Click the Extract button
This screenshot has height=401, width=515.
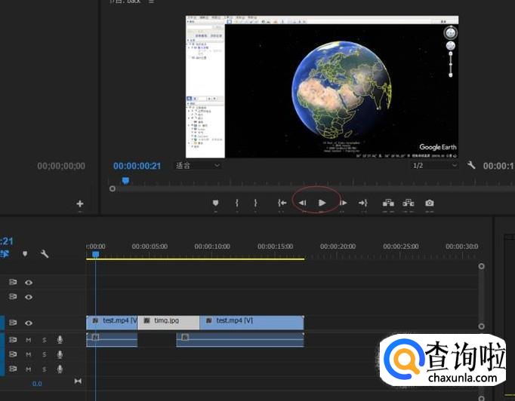point(409,203)
